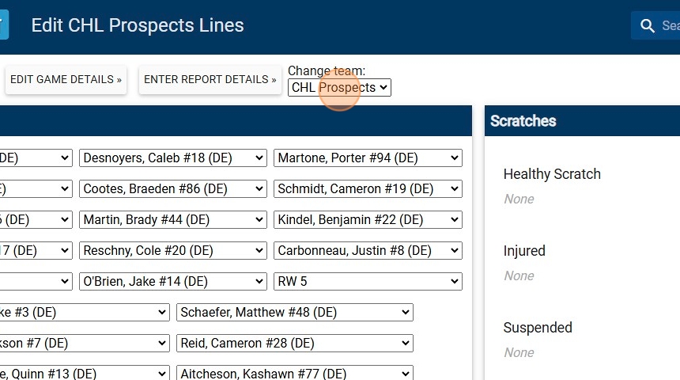
Task: Expand the O'Brien, Jake #14 dropdown
Action: pos(173,282)
